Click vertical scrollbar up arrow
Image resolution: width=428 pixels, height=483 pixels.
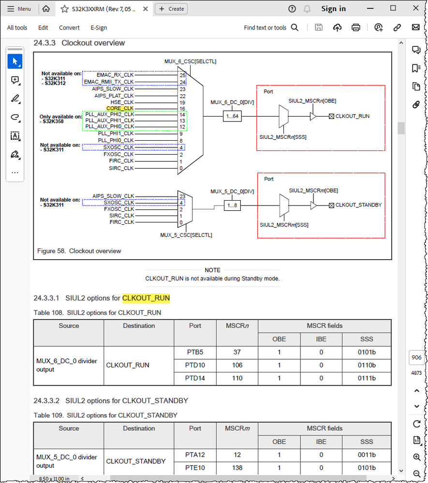point(401,43)
